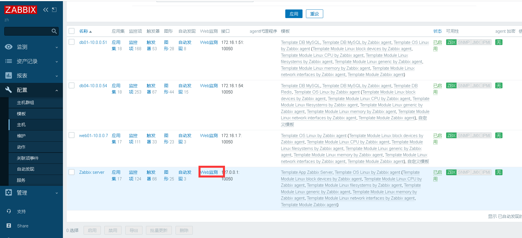Open 触发器 67 for db04-10.0.0.54
522x238 pixels.
[152, 89]
